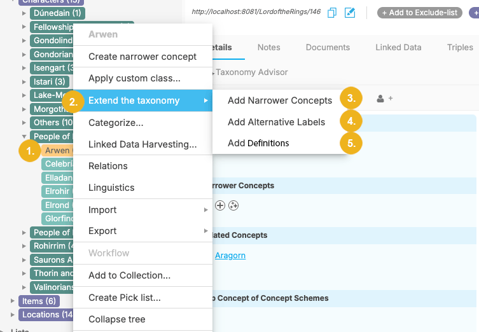Collapse the expanded People of node
The width and height of the screenshot is (479, 332).
24,137
